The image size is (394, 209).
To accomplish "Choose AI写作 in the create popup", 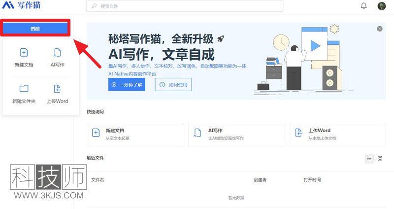I will coord(57,57).
